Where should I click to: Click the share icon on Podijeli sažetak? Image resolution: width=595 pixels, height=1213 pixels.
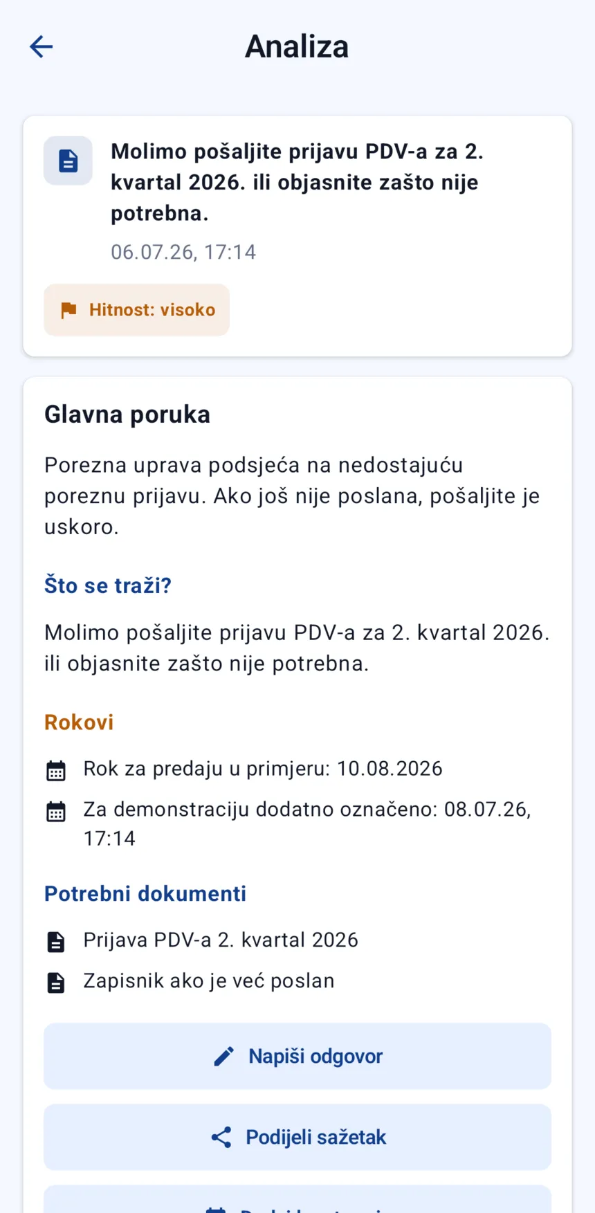(x=221, y=1137)
